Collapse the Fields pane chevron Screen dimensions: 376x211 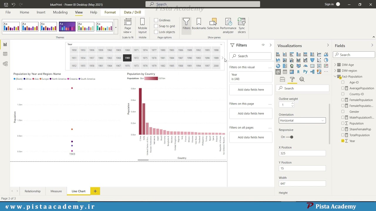(372, 45)
